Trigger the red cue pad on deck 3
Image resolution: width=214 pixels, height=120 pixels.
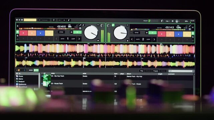[x=23, y=33]
